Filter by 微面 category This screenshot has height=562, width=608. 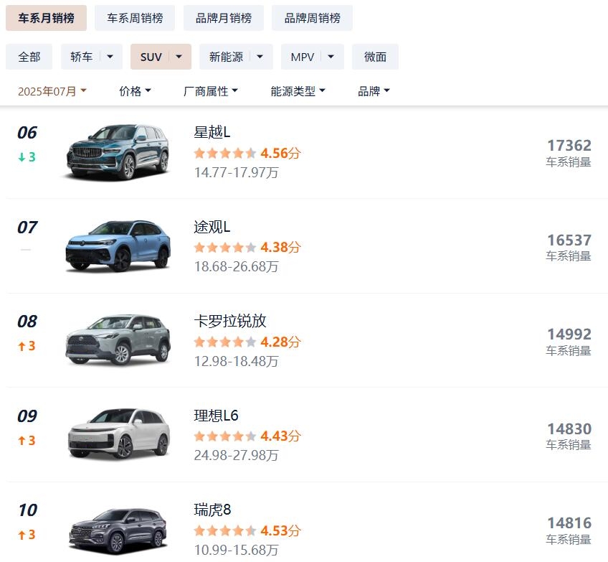click(x=375, y=57)
